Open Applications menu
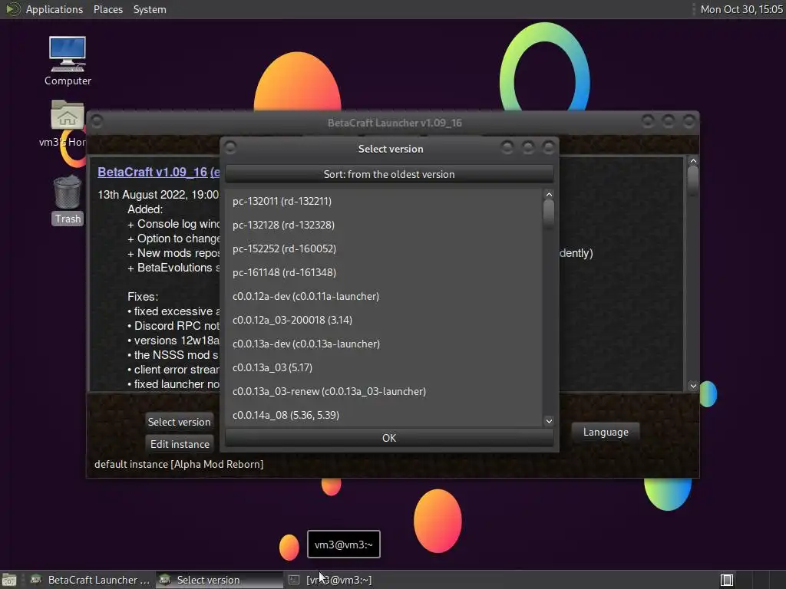Screen dimensions: 786x589 tap(54, 9)
